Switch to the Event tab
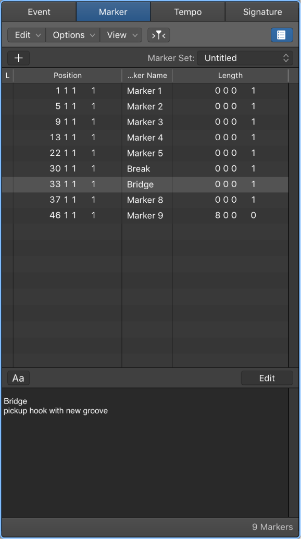The width and height of the screenshot is (301, 539). 39,11
